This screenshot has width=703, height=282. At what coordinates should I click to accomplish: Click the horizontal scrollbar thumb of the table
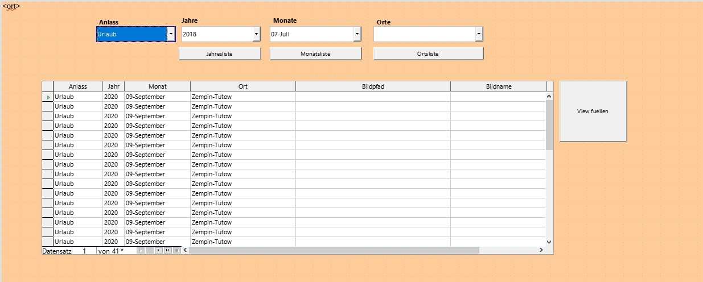[335, 250]
